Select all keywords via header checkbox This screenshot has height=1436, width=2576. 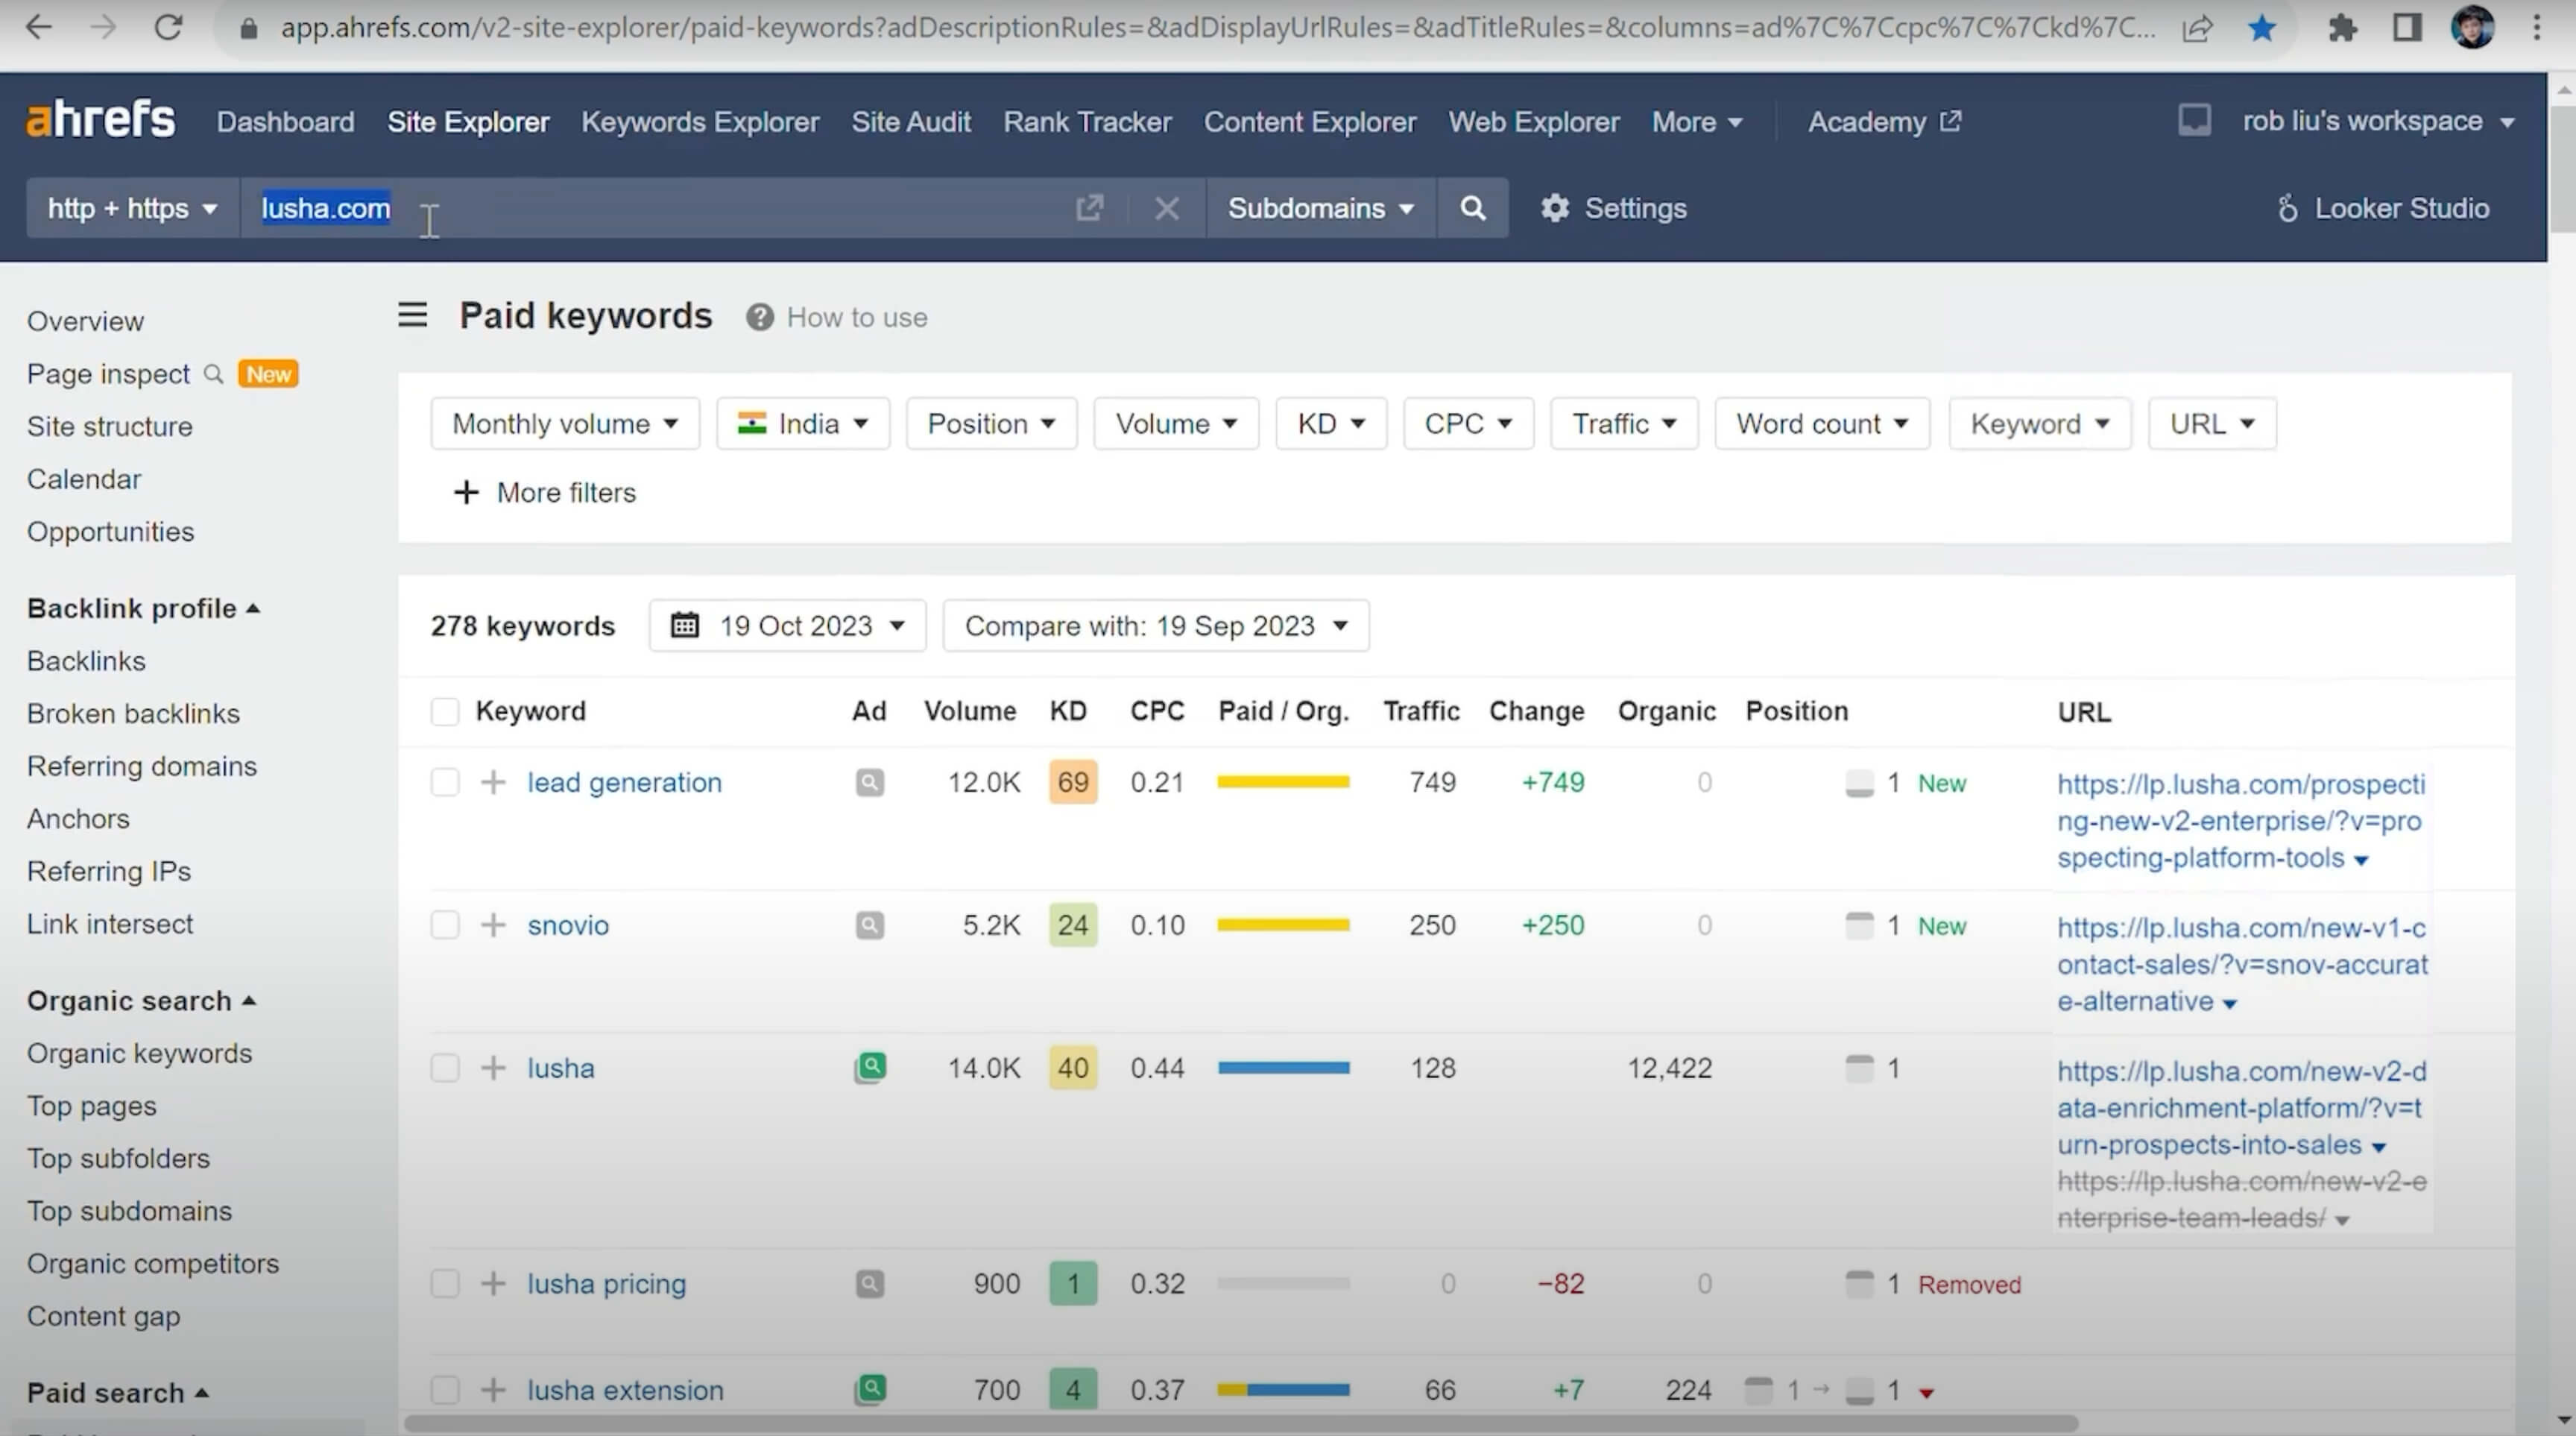coord(445,711)
